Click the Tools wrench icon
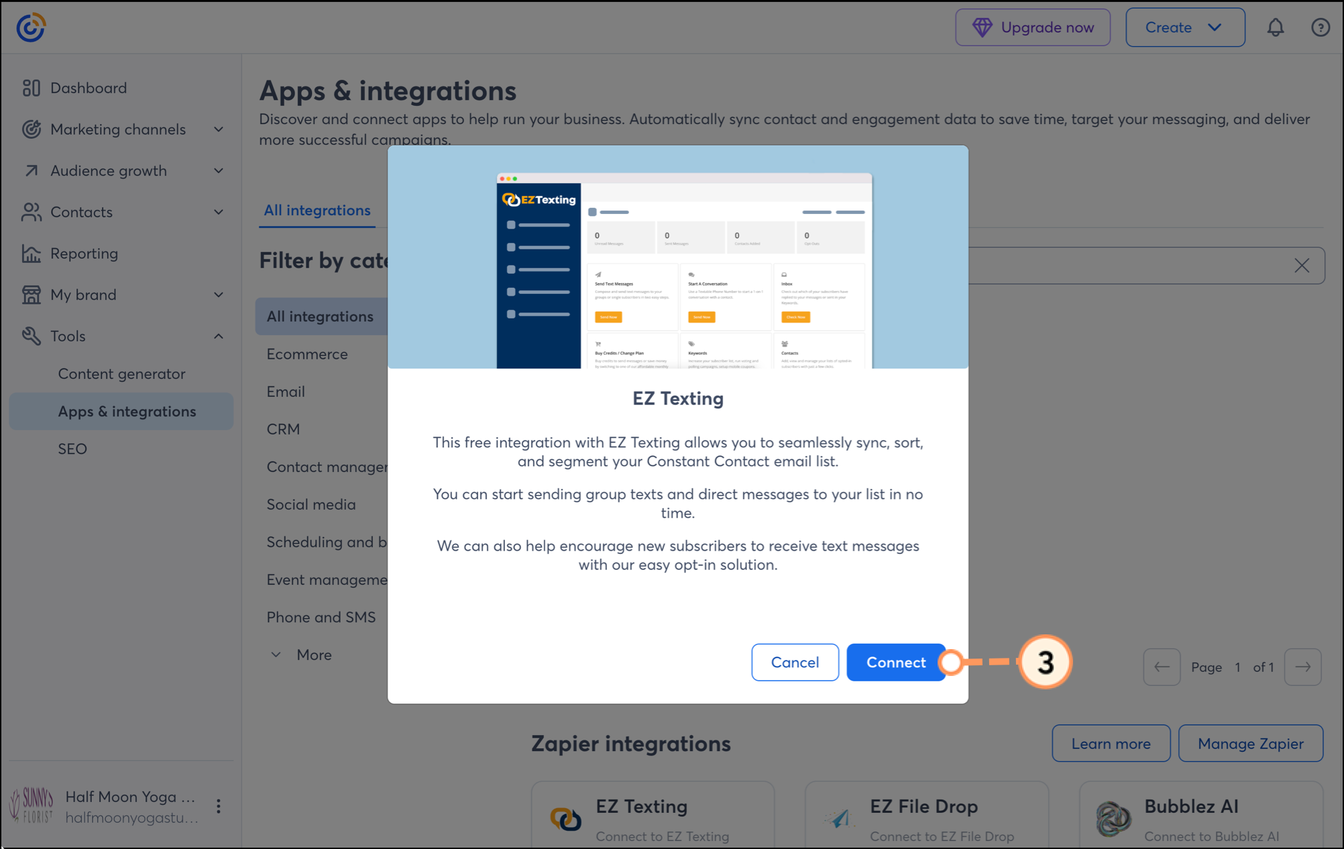The image size is (1344, 849). click(31, 336)
